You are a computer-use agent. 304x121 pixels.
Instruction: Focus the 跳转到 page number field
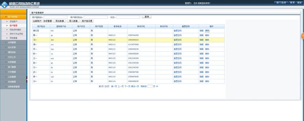[x=150, y=86]
